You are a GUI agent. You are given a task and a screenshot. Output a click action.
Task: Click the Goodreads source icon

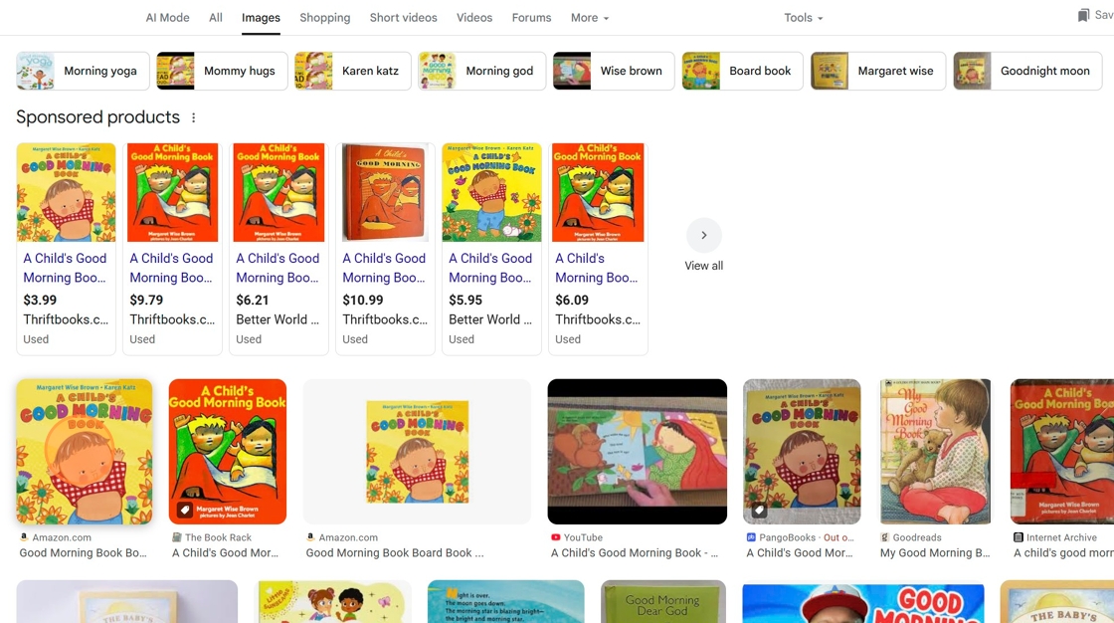coord(884,537)
